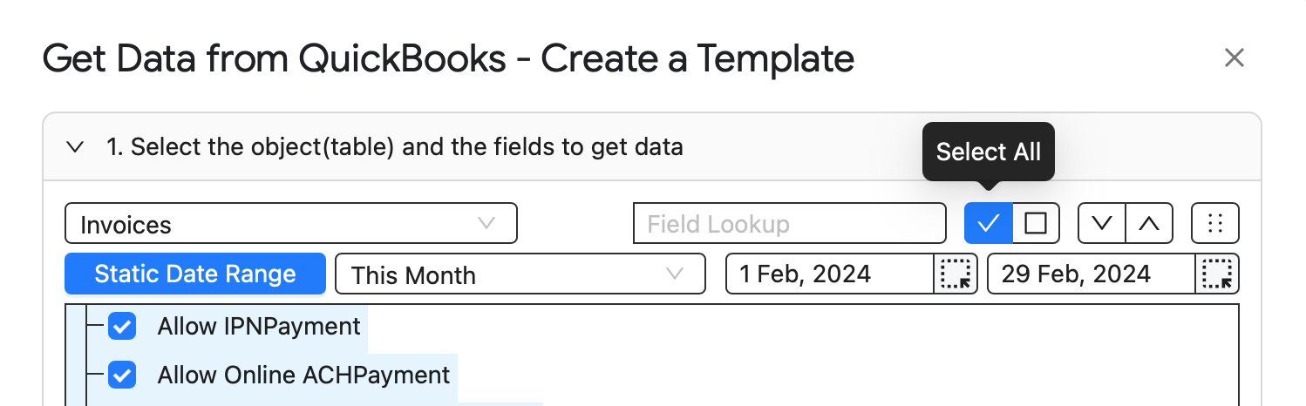This screenshot has height=406, width=1306.
Task: Focus the Field Lookup search box
Action: pyautogui.click(x=790, y=223)
